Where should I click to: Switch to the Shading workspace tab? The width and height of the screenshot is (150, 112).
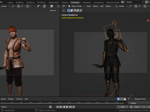pyautogui.click(x=65, y=2)
